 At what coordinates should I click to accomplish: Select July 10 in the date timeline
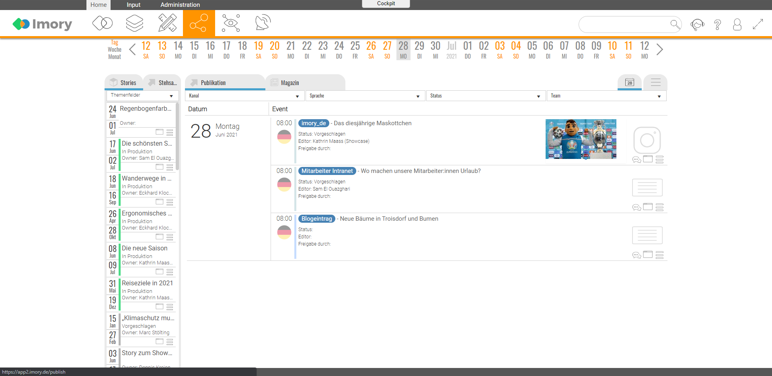(612, 49)
